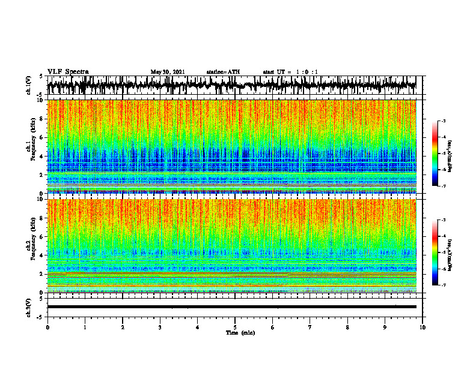Select the date text "May 30, 2021"
The image size is (476, 367).
[x=168, y=72]
